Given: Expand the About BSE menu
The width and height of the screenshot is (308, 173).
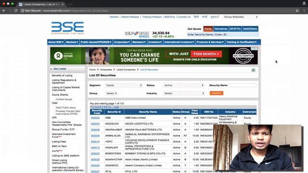Looking at the screenshot, I should click(56, 42).
